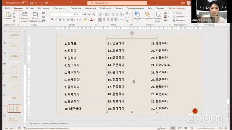This screenshot has width=232, height=130.
Task: Click the red font color button
Action: 92,19
